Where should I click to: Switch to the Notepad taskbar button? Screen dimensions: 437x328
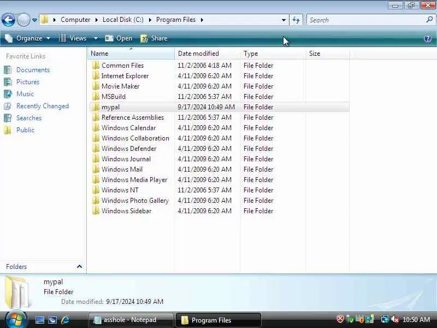(131, 320)
